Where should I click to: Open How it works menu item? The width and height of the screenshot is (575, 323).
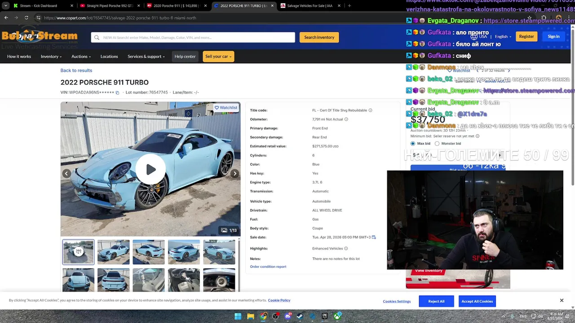click(19, 57)
